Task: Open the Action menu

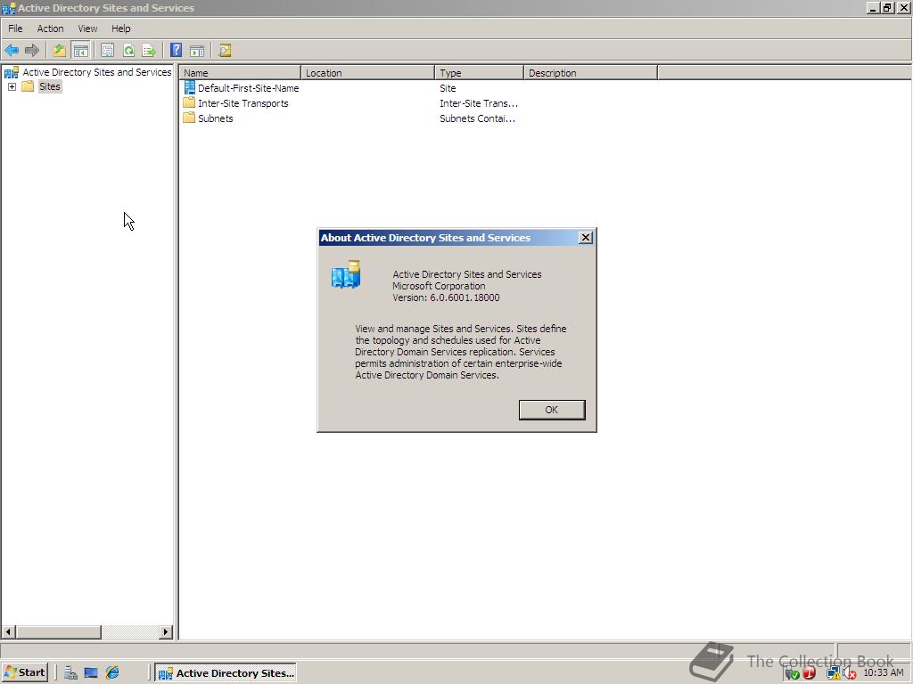Action: (x=50, y=28)
